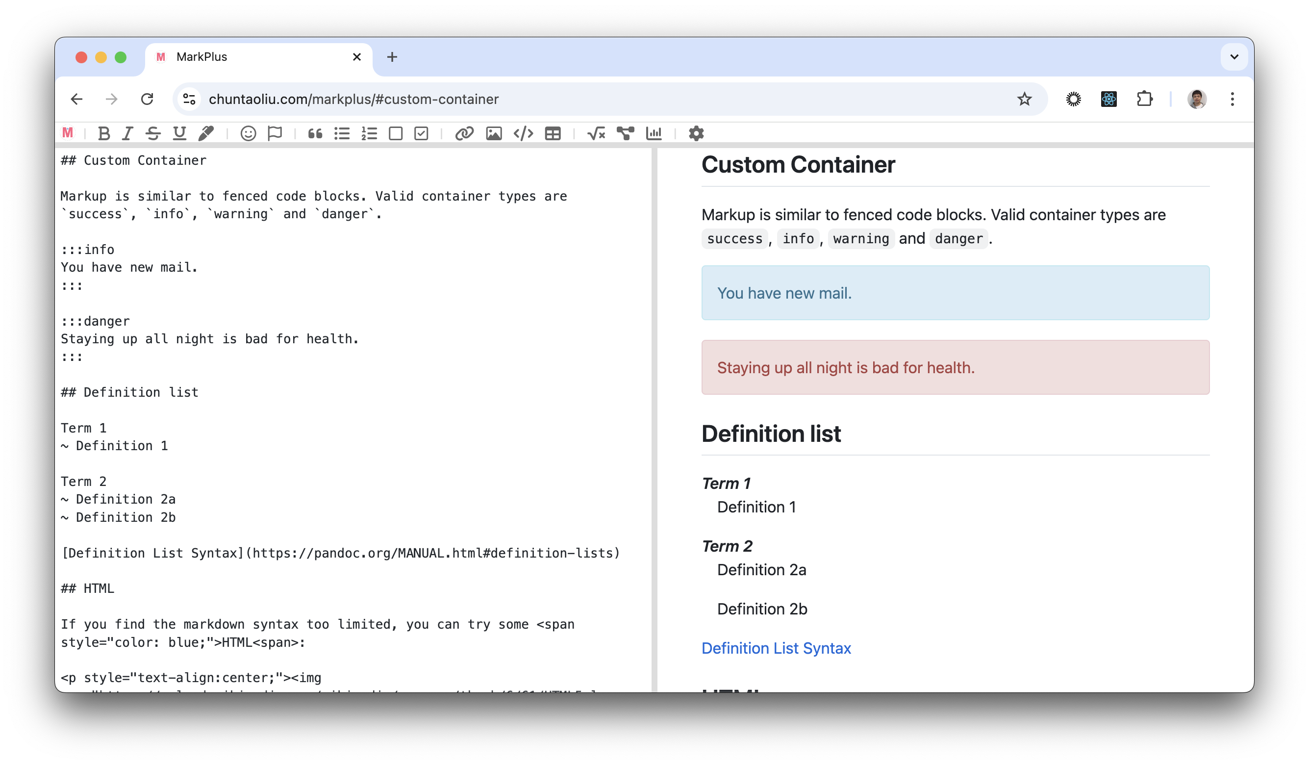
Task: Insert an unchecked task box
Action: tap(396, 133)
